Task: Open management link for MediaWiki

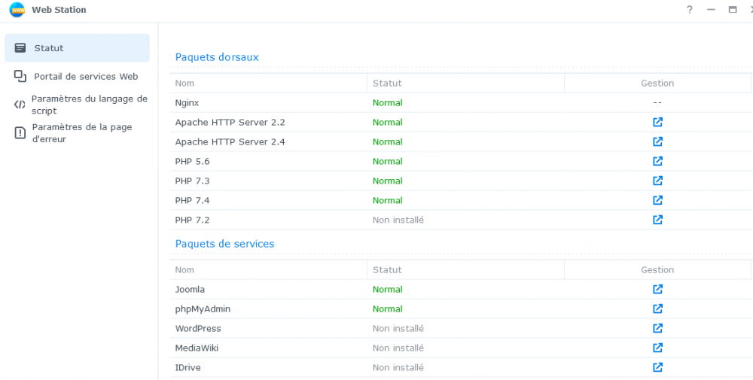Action: pyautogui.click(x=657, y=348)
